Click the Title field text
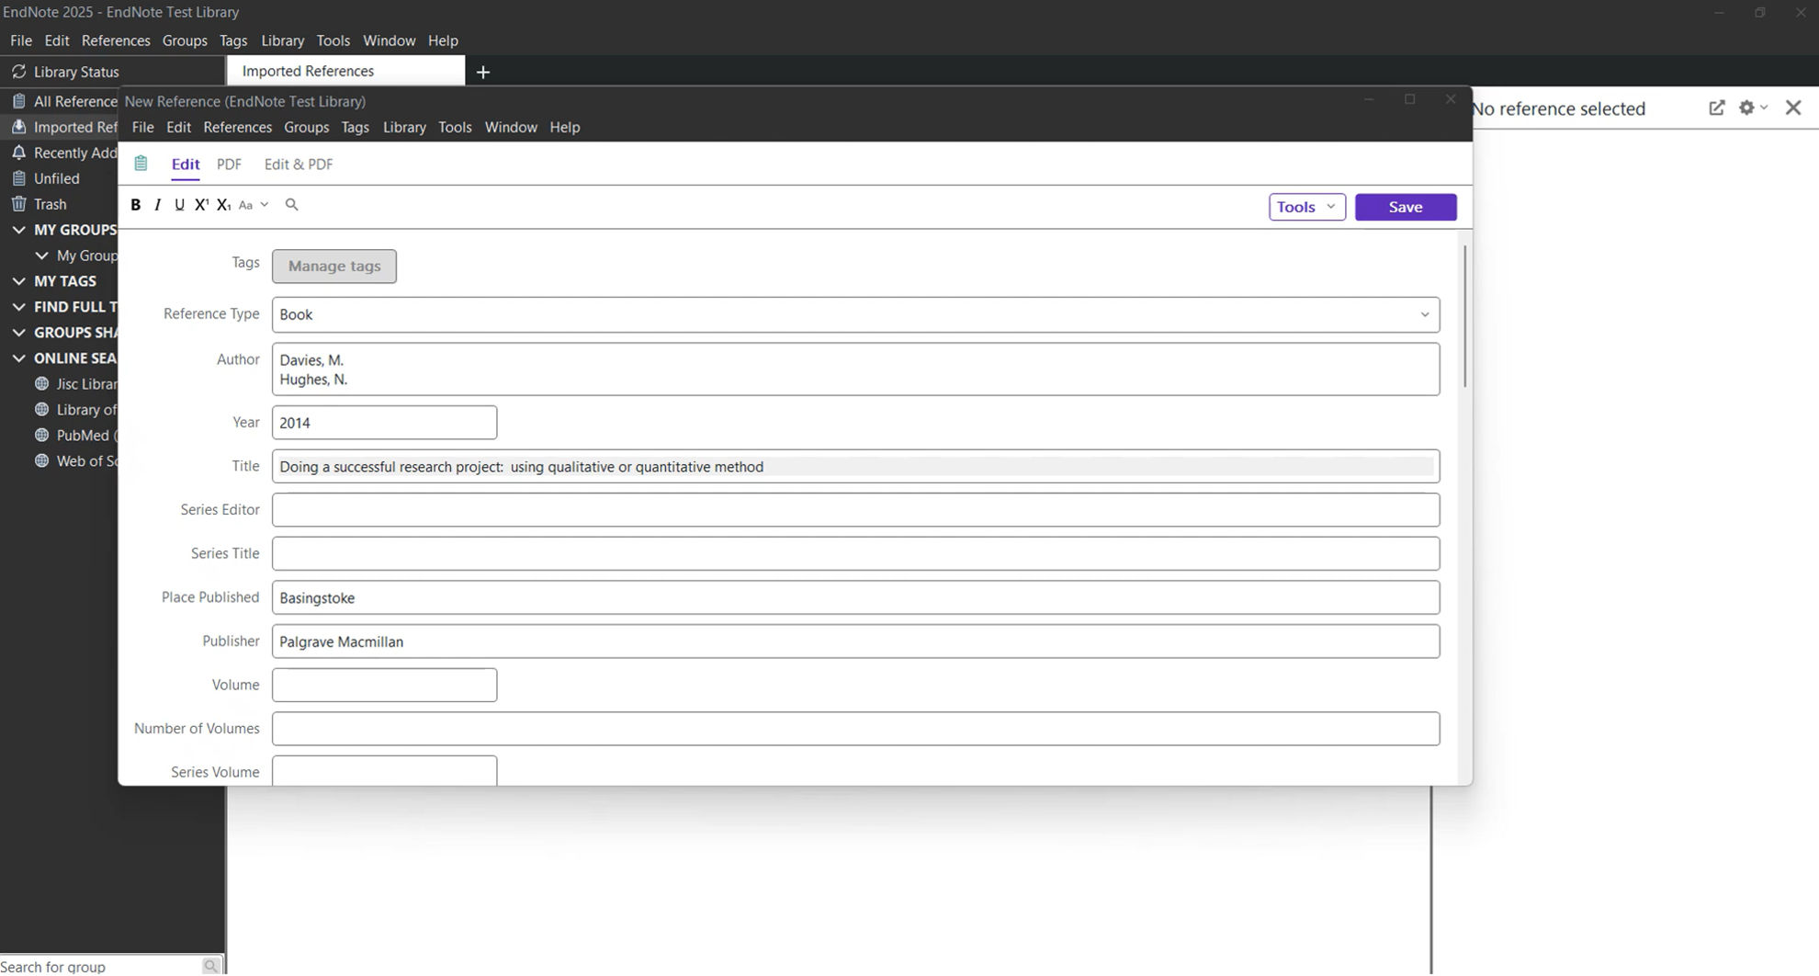Image resolution: width=1819 pixels, height=976 pixels. tap(522, 467)
